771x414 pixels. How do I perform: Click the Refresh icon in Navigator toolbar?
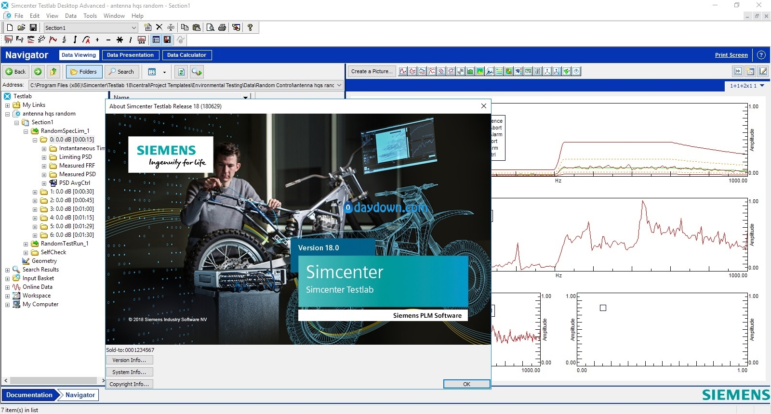181,72
